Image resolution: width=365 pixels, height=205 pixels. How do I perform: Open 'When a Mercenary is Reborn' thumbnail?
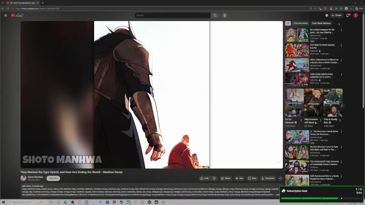[x=297, y=65]
